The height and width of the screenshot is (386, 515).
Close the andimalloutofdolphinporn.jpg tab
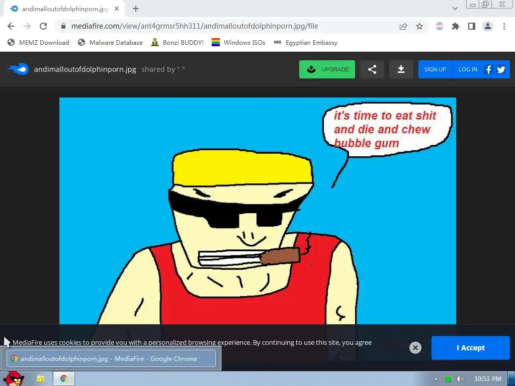click(x=117, y=9)
